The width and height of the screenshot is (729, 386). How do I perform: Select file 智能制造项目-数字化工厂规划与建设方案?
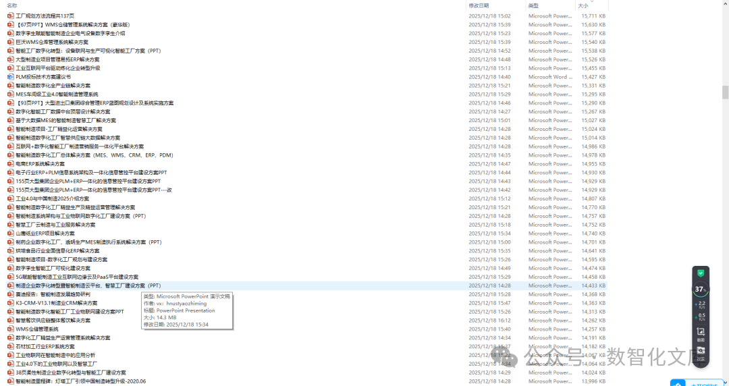pyautogui.click(x=61, y=260)
